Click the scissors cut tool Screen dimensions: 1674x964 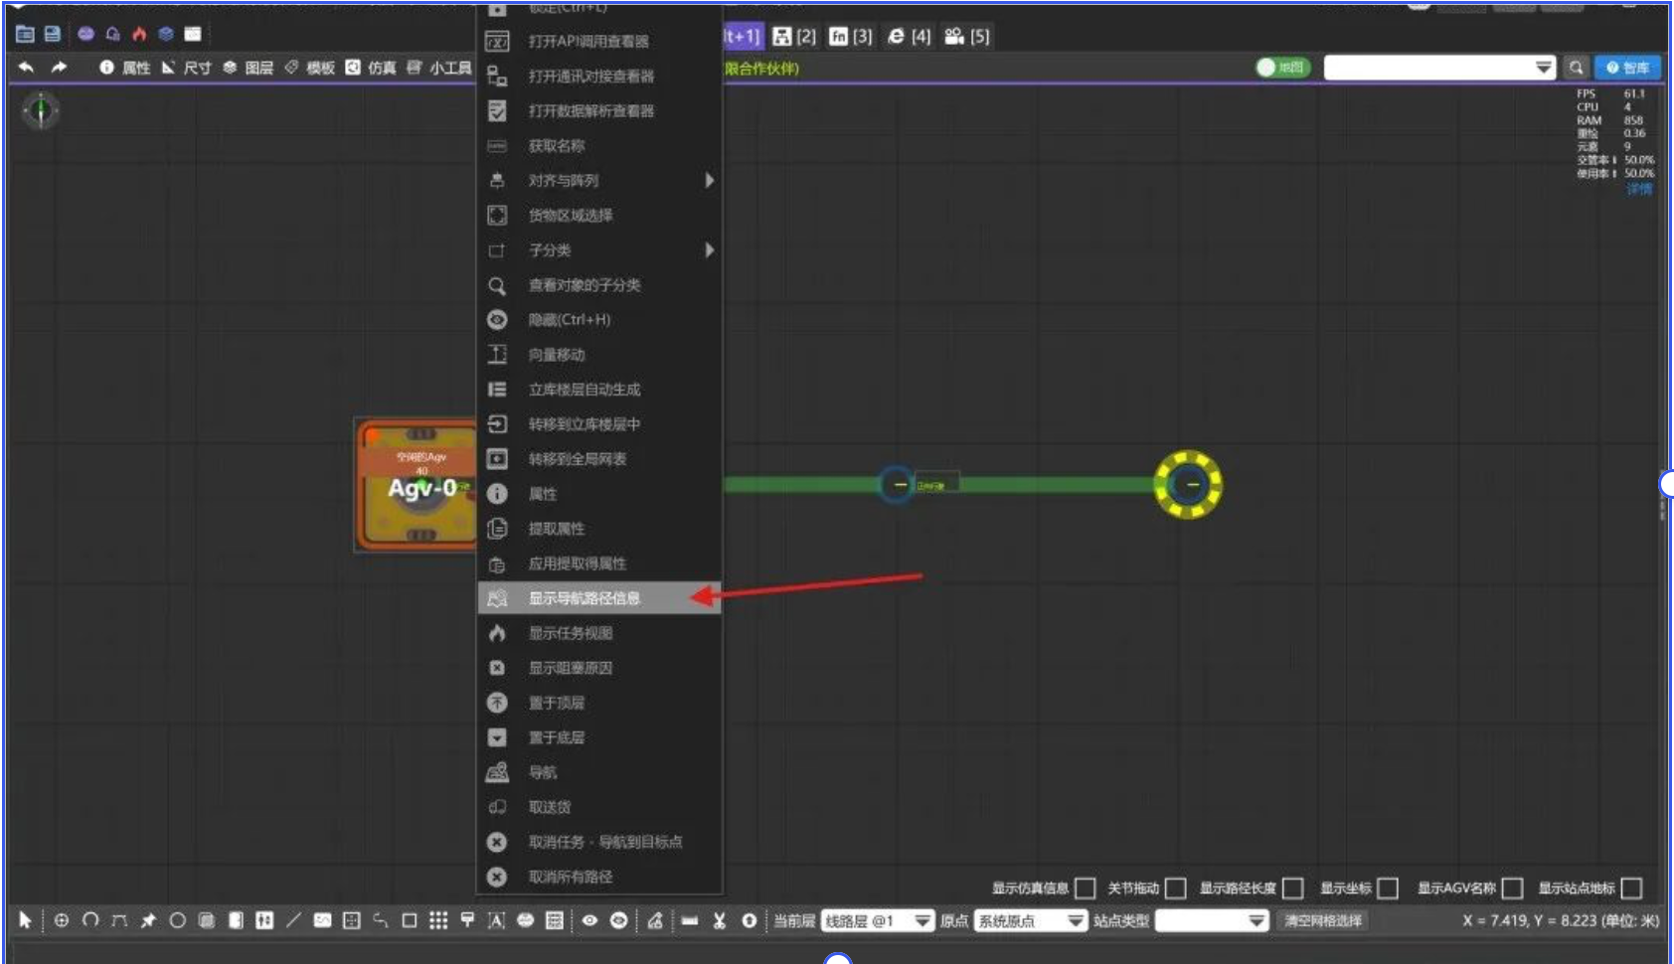click(x=720, y=920)
